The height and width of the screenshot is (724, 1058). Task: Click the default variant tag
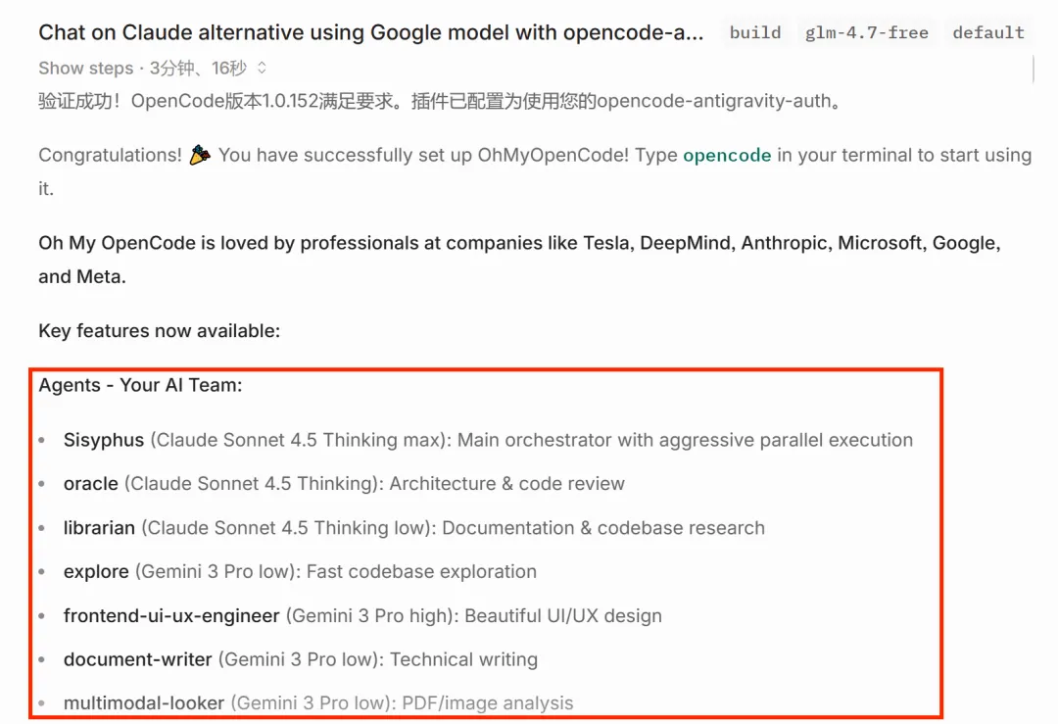pyautogui.click(x=987, y=32)
